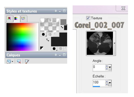Reset to black and white colors icon

42,48
